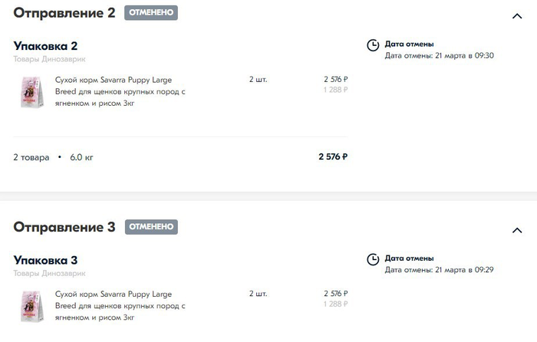Screen dimensions: 537x342
Task: Open dog food thumbnail in Упаковка 2
Action: tap(32, 92)
